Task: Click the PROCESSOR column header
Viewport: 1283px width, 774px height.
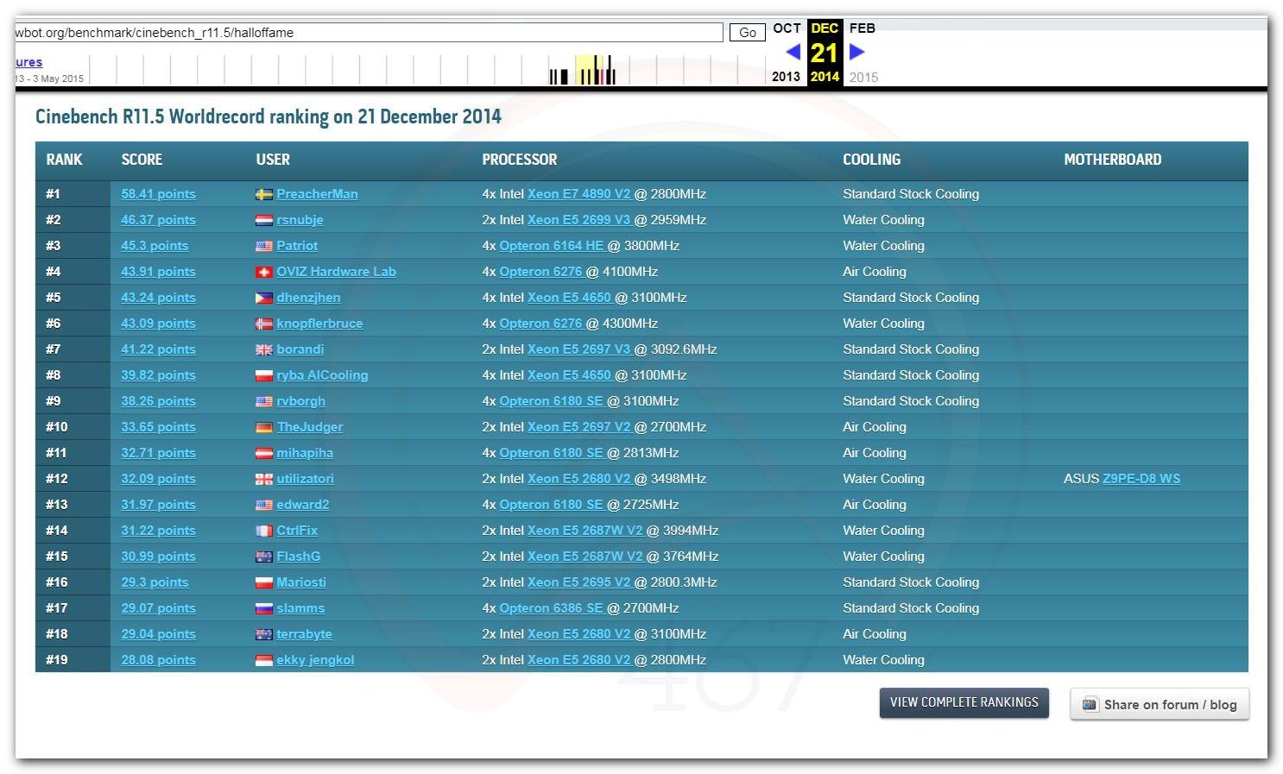Action: coord(520,160)
